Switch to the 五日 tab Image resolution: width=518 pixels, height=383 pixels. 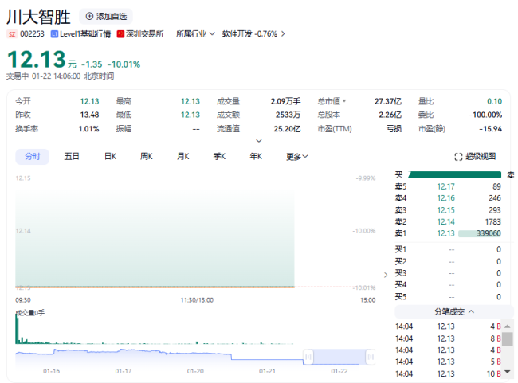[x=72, y=157]
